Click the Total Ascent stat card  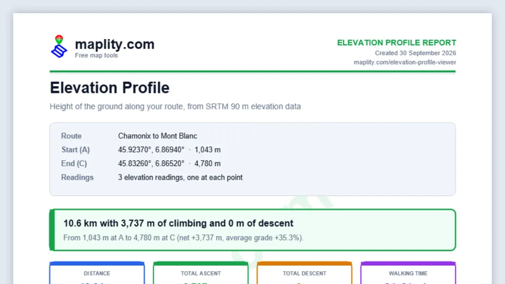(x=201, y=273)
